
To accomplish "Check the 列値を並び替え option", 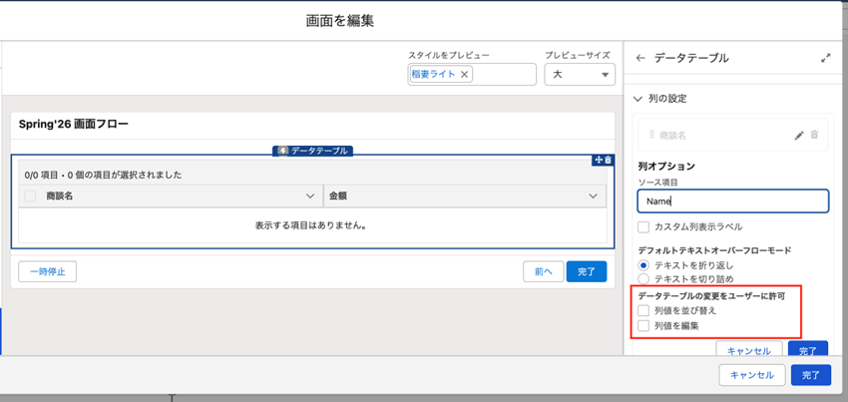I will pos(643,311).
